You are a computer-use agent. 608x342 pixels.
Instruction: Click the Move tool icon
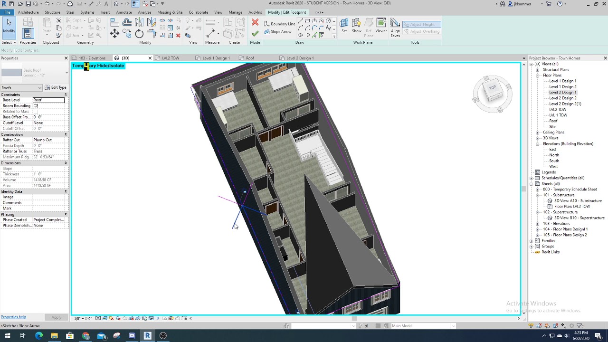tap(114, 33)
